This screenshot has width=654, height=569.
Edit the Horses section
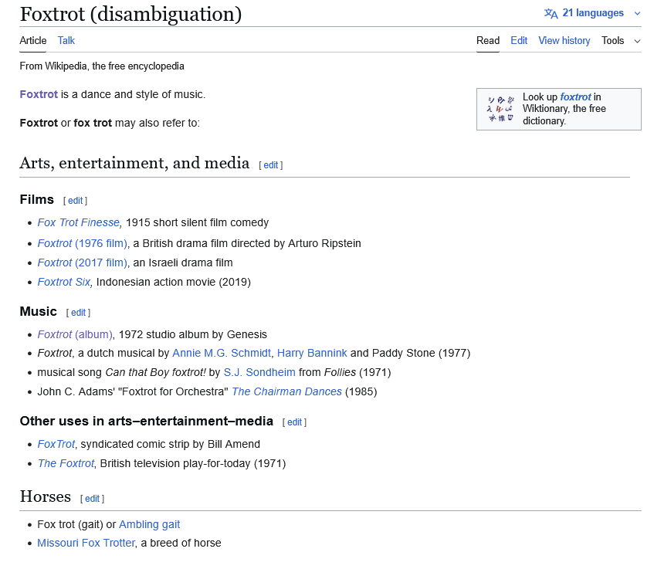tap(92, 499)
